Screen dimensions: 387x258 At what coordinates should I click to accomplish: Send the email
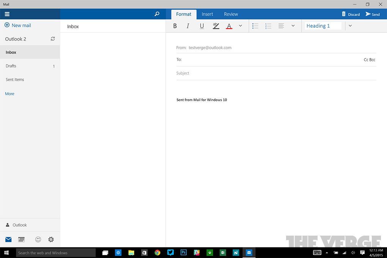[372, 14]
